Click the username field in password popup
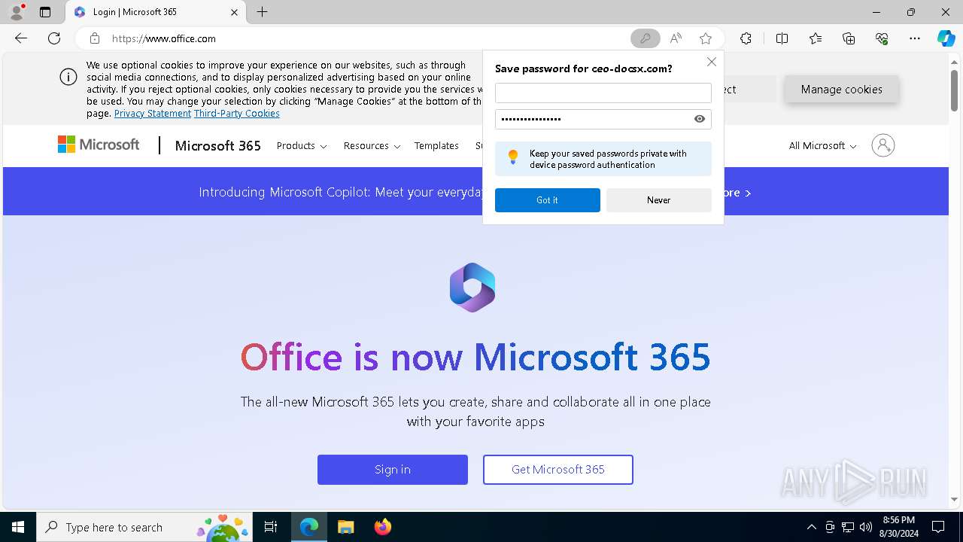This screenshot has width=963, height=542. pos(603,93)
